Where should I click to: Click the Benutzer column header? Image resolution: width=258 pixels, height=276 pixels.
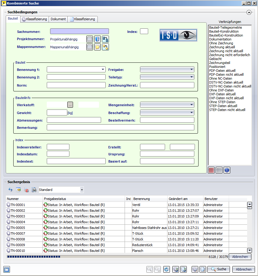pos(216,199)
